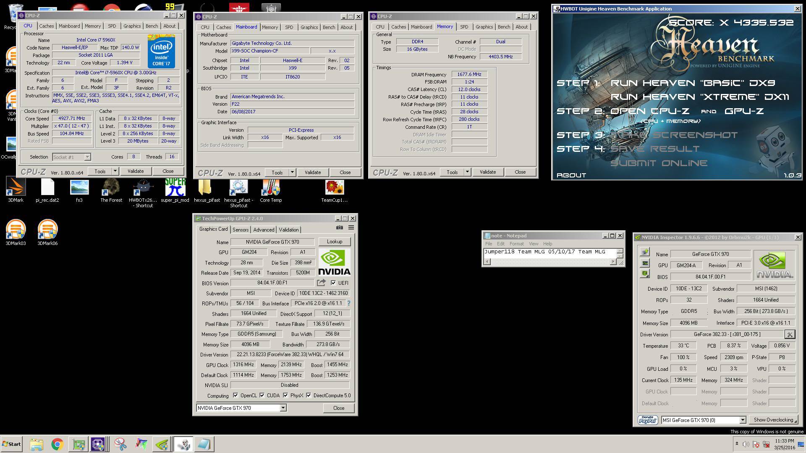Open the SPD tab in CPU-Z Mainboard window
806x453 pixels.
289,27
